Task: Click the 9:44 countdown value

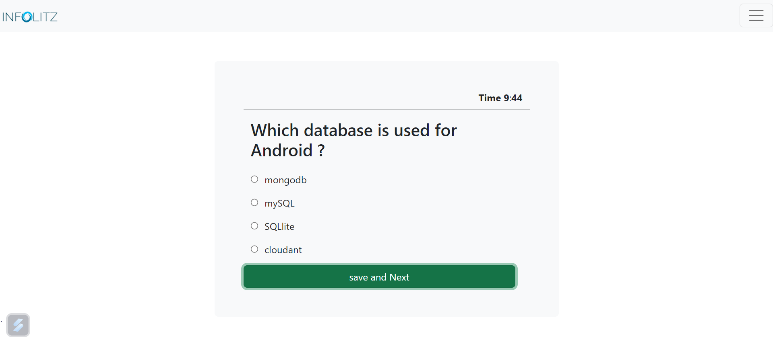Action: (x=513, y=98)
